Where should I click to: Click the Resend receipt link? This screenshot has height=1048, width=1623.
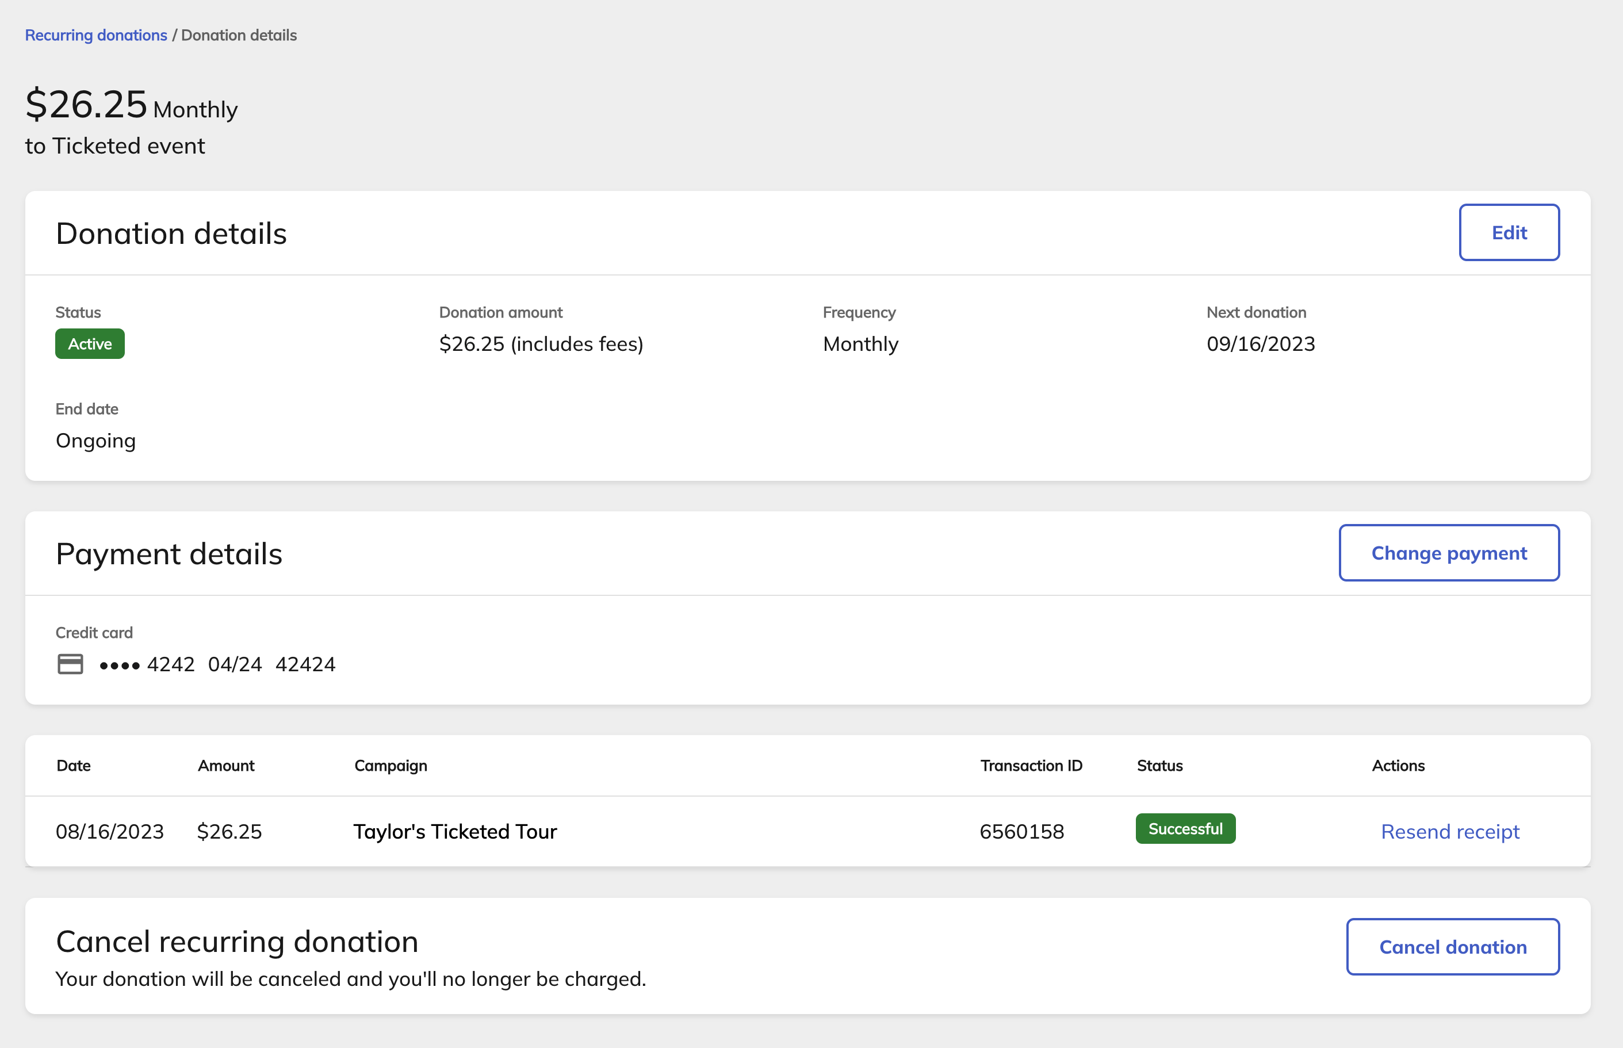click(x=1449, y=831)
